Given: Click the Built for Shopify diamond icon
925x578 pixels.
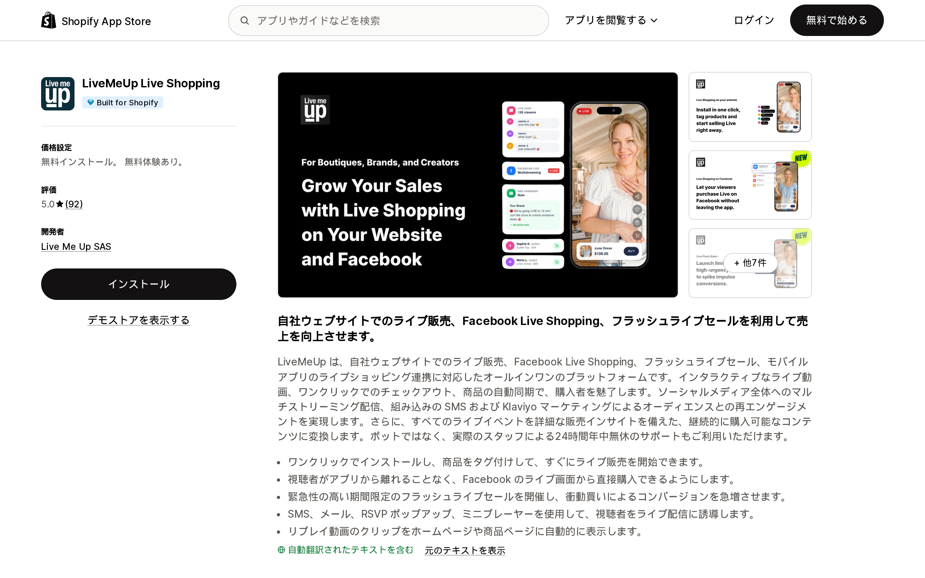Looking at the screenshot, I should point(91,102).
